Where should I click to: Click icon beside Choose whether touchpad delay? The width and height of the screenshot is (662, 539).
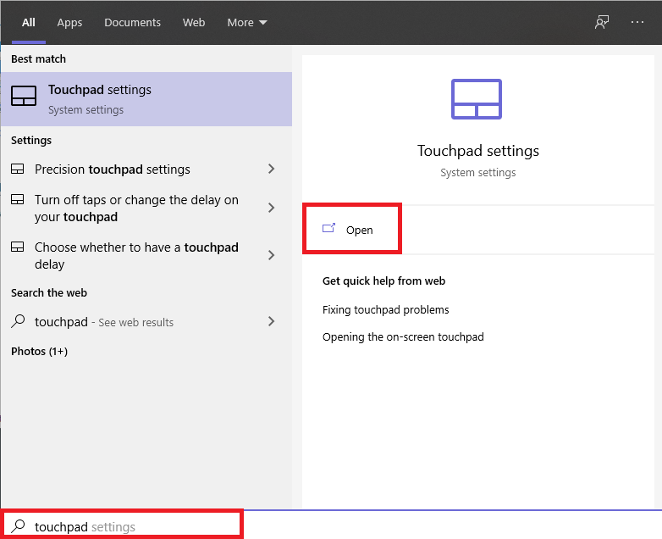(x=17, y=247)
